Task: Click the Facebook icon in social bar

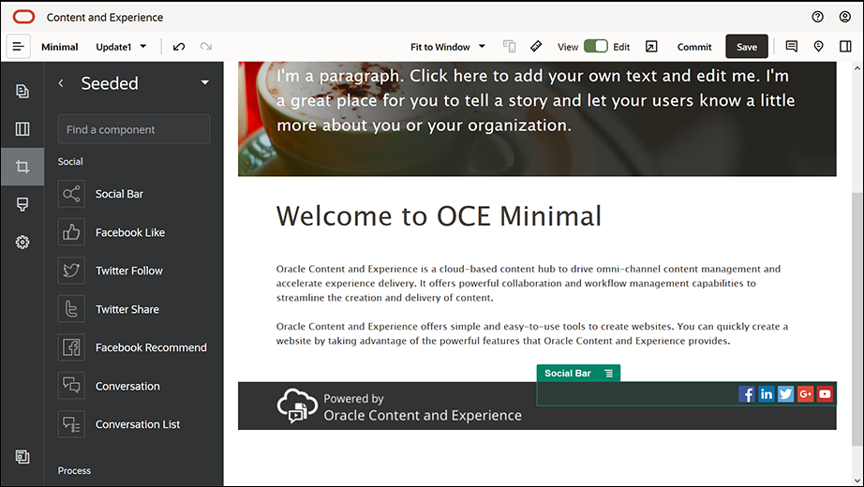Action: 747,394
